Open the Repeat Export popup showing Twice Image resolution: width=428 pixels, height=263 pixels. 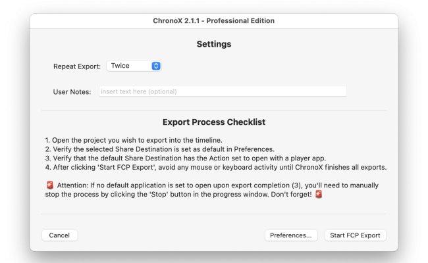pyautogui.click(x=134, y=66)
